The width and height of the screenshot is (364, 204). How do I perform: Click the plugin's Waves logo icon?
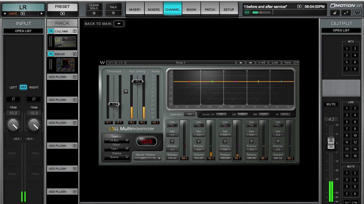click(x=102, y=63)
